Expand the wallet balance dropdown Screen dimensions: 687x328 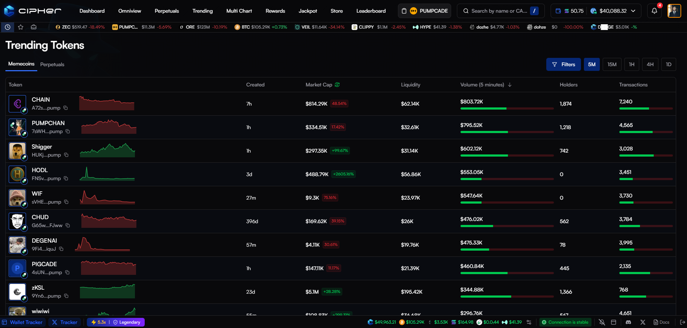(633, 11)
